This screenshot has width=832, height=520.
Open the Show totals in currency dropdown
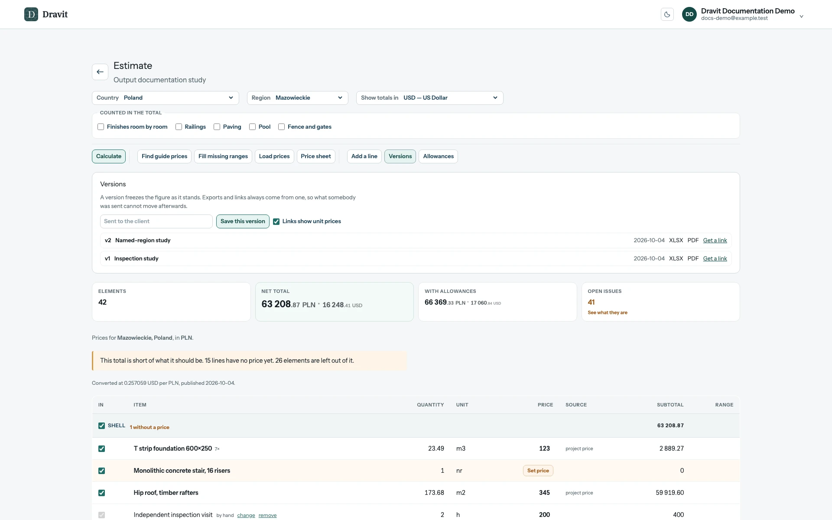[430, 98]
